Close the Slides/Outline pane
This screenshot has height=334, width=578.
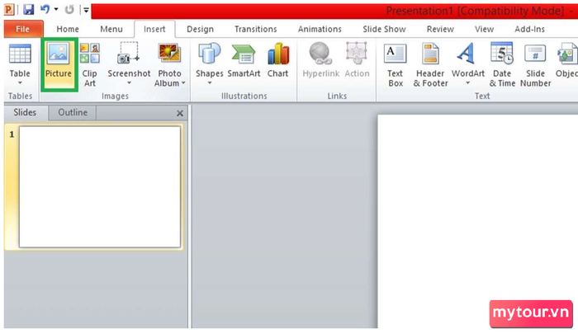click(x=180, y=114)
